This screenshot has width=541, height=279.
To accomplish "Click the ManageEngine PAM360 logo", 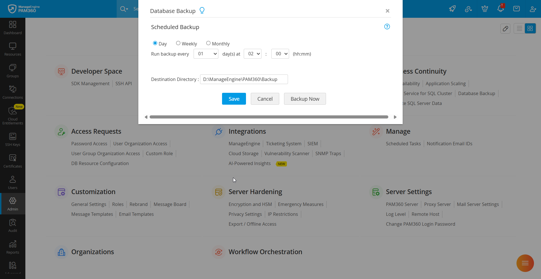I will pos(24,9).
